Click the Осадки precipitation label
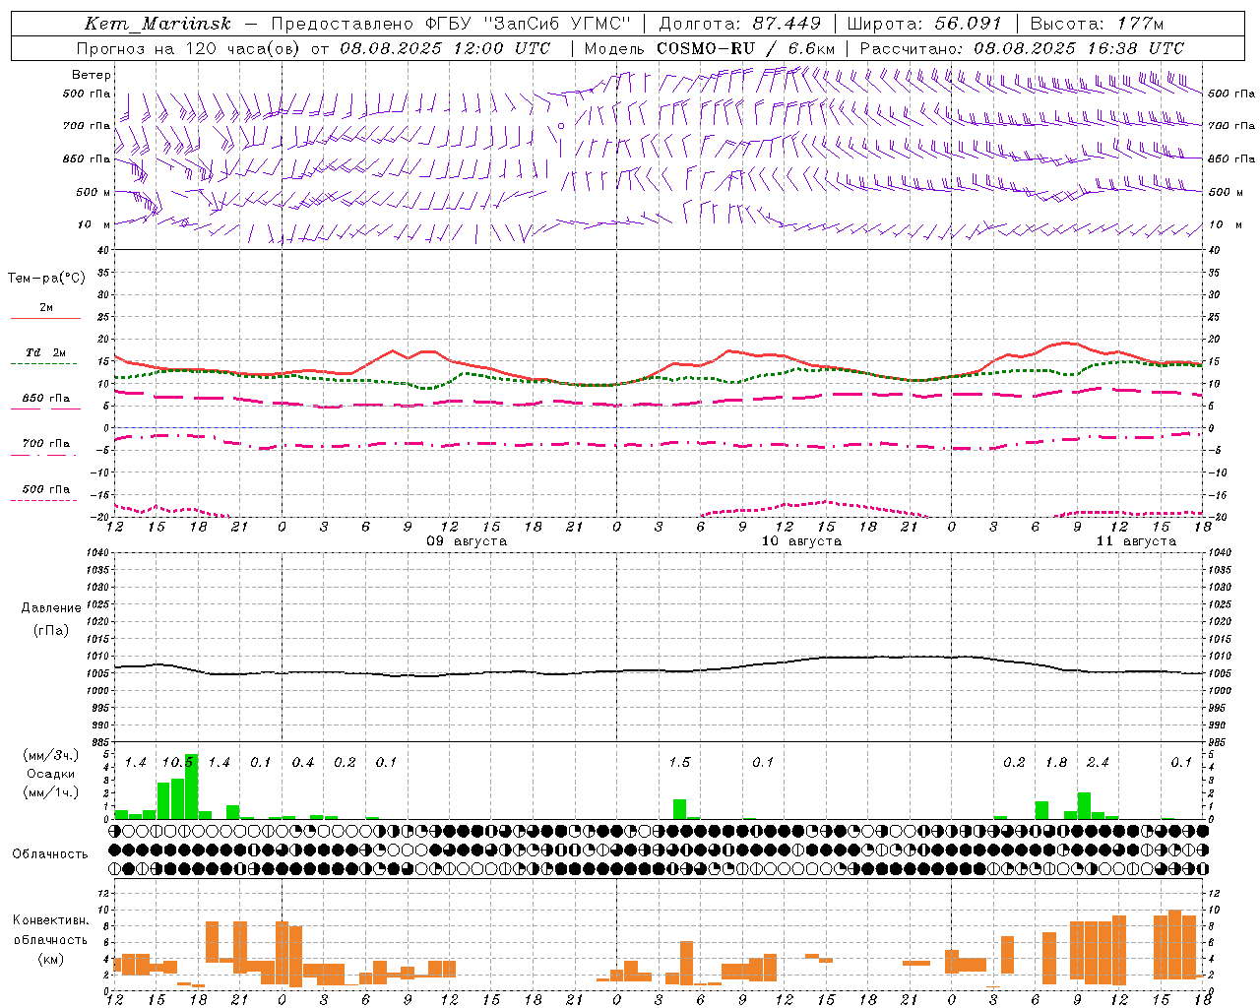This screenshot has height=1008, width=1260. pos(51,774)
